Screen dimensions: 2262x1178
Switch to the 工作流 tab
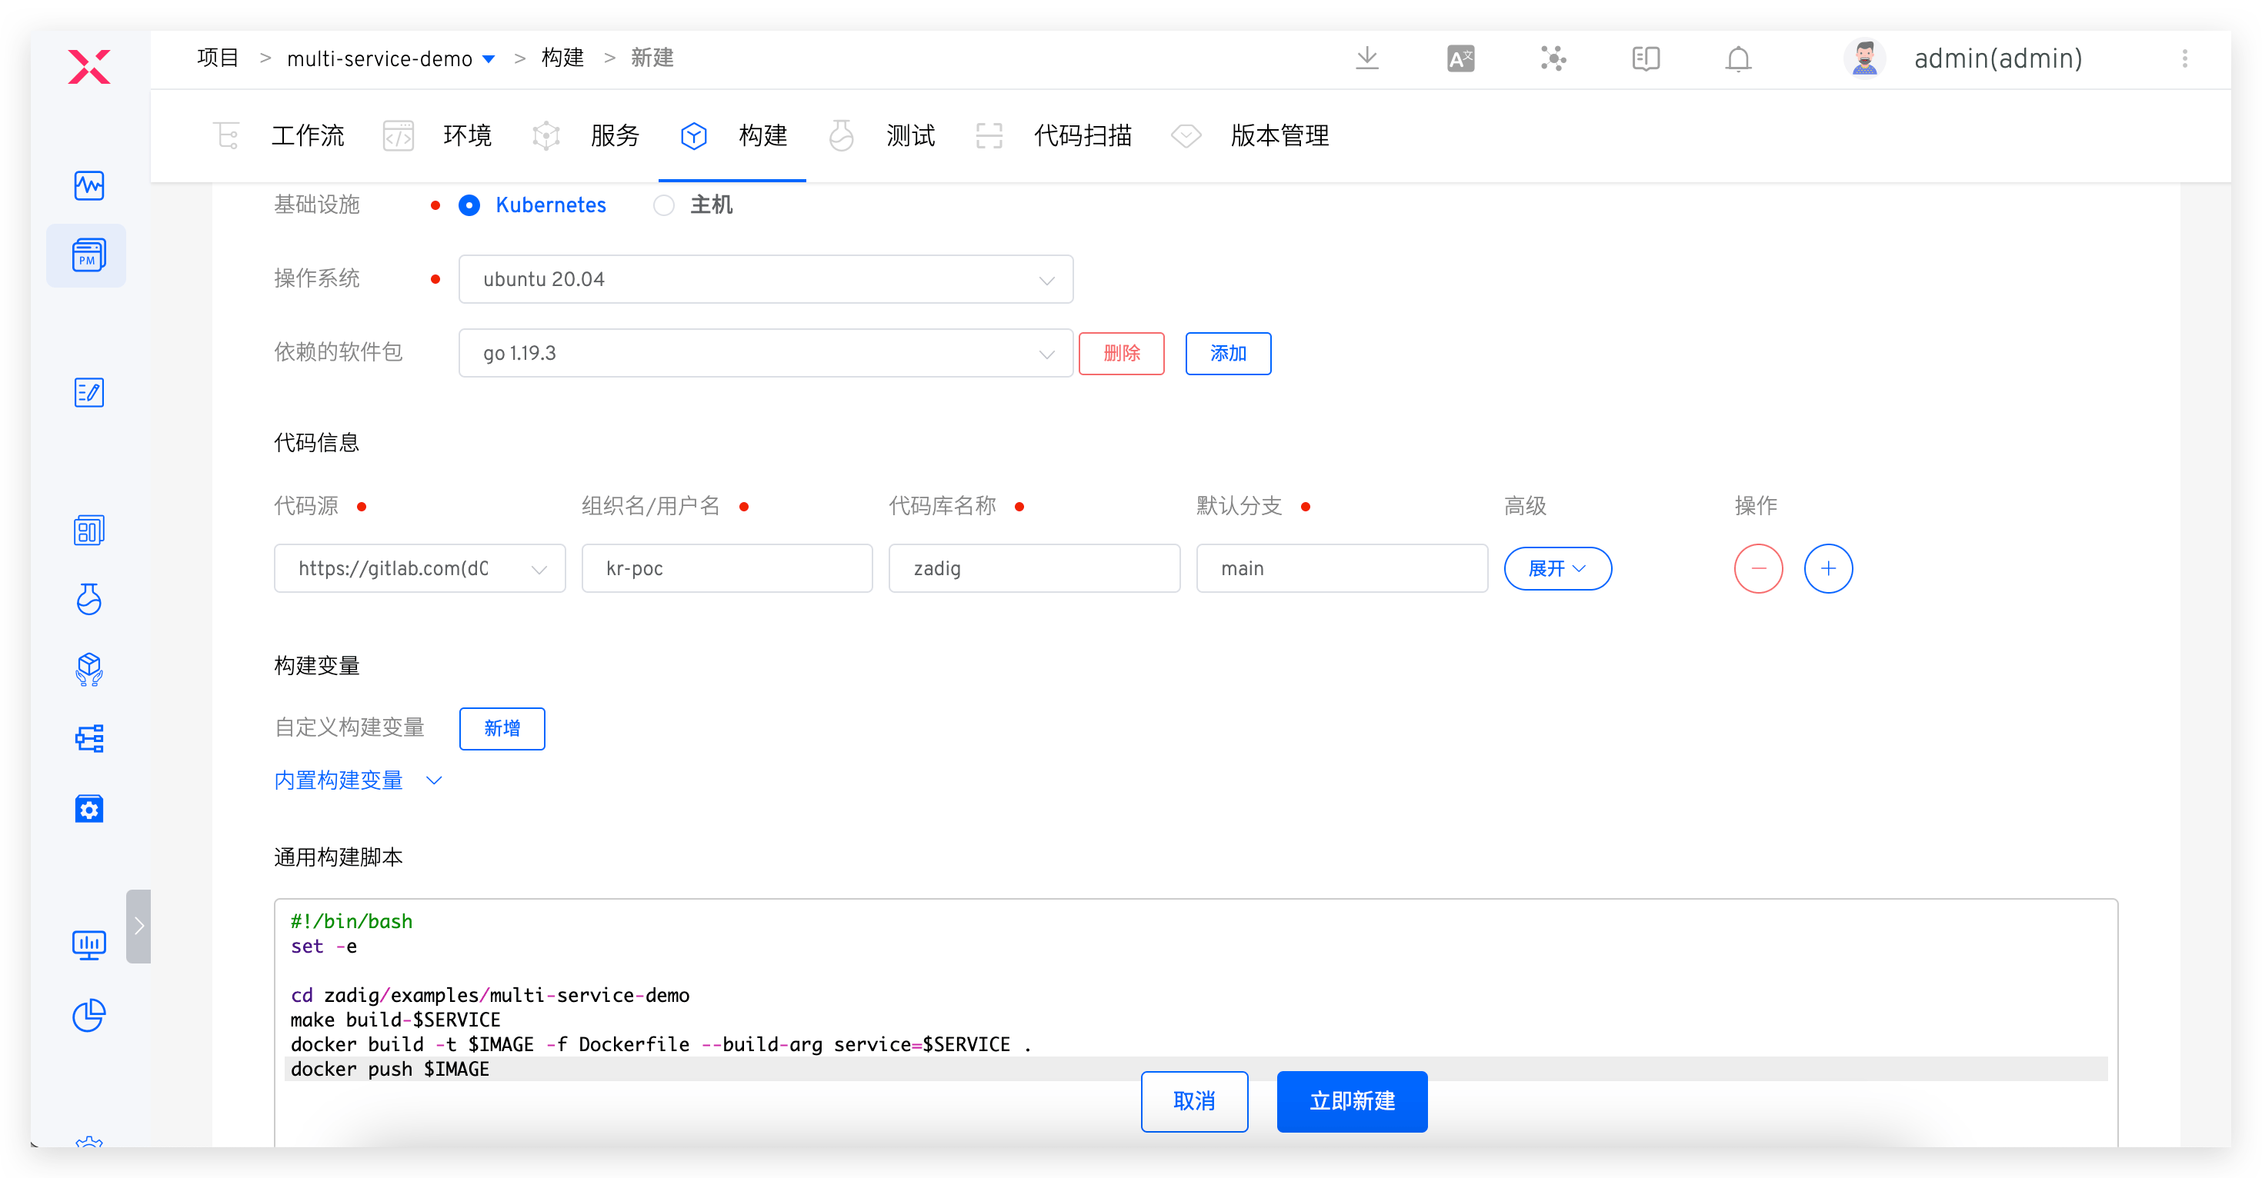(306, 136)
